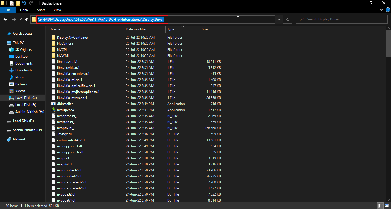Refresh the Display.Driver folder
This screenshot has width=391, height=209.
[287, 19]
